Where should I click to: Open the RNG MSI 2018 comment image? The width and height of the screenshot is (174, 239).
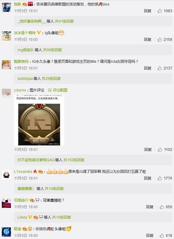click(39, 120)
